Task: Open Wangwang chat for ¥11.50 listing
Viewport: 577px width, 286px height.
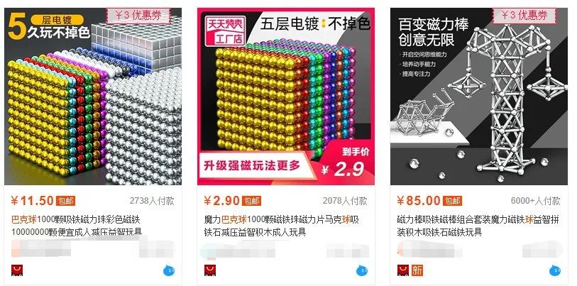Action: pyautogui.click(x=169, y=271)
